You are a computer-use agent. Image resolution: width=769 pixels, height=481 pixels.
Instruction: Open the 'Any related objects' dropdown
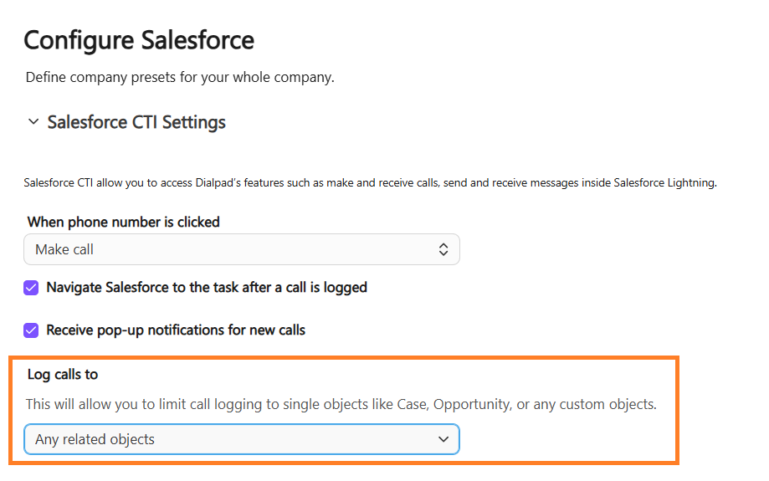pos(242,439)
